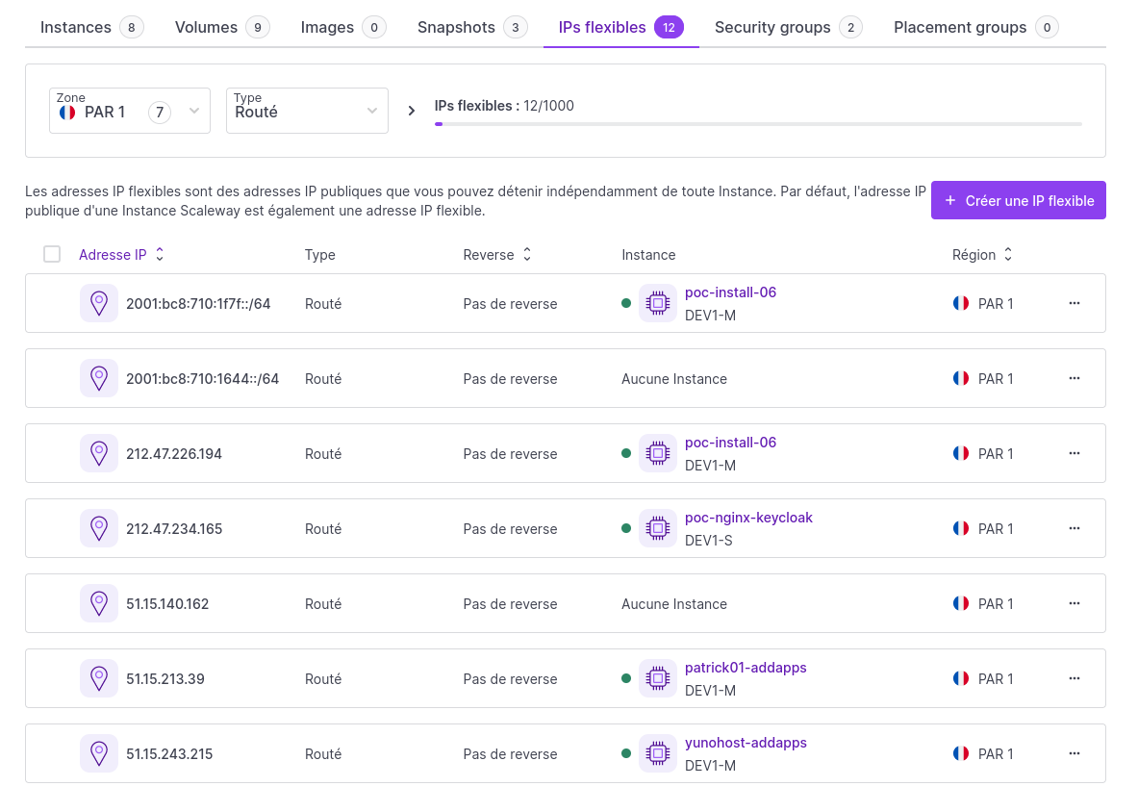Click the pin icon next to 51.15.213.39
This screenshot has width=1138, height=812.
(x=99, y=678)
